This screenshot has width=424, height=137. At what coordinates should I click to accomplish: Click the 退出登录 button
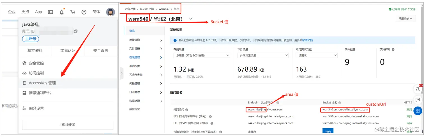click(x=68, y=125)
